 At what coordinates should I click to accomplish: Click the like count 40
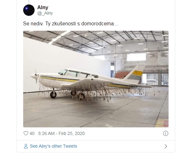32,133
